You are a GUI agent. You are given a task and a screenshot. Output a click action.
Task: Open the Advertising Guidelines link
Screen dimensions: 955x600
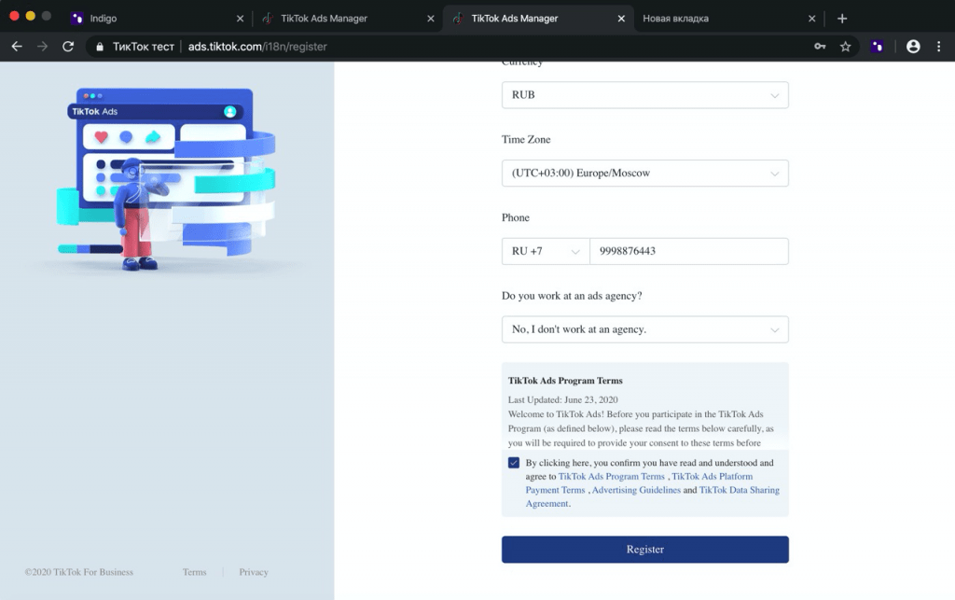click(636, 490)
